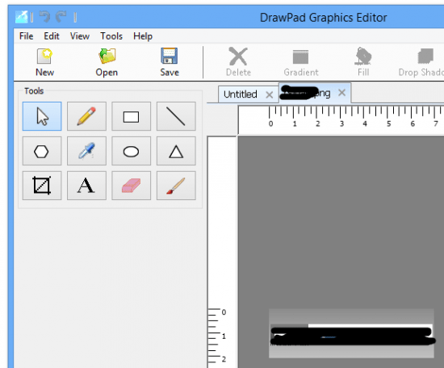Click the image on the gray canvas
The width and height of the screenshot is (444, 368).
tap(351, 333)
